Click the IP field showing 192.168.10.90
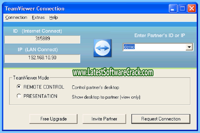Viewport: 200px width, 133px height. pos(42,58)
